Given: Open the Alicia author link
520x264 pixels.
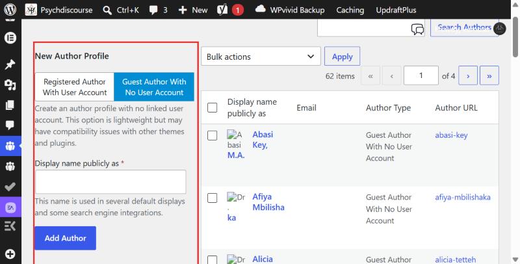Looking at the screenshot, I should pos(263,259).
